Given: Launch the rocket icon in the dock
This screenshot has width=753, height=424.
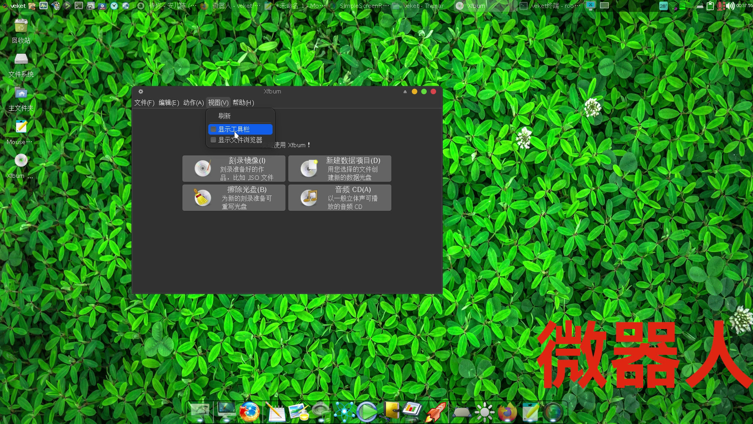Looking at the screenshot, I should [436, 412].
